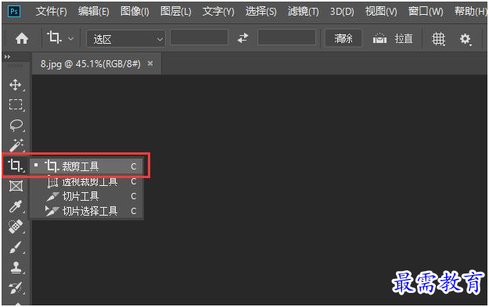The image size is (489, 307).
Task: Close the 8.jpg document tab
Action: [150, 63]
